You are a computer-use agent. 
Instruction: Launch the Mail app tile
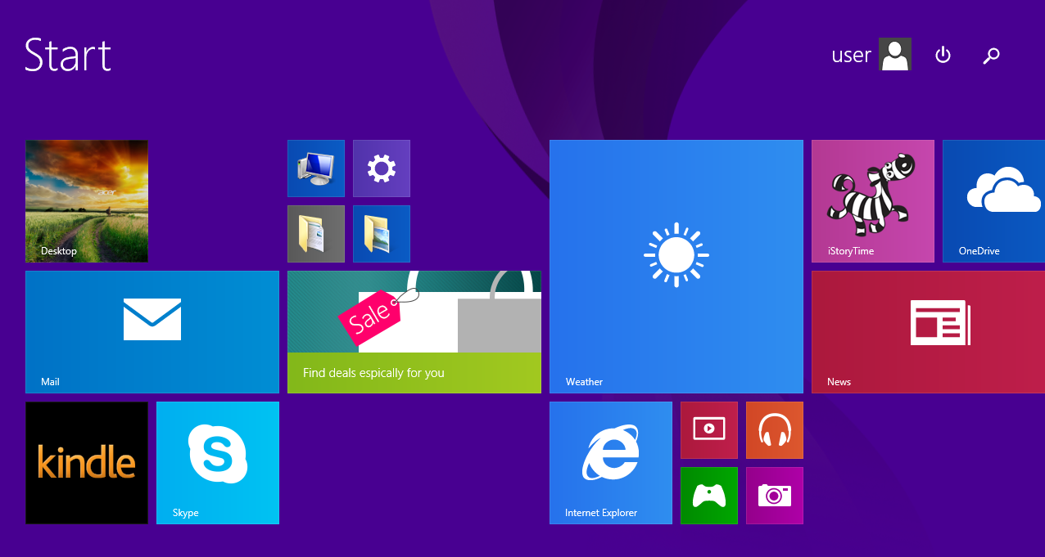(152, 332)
